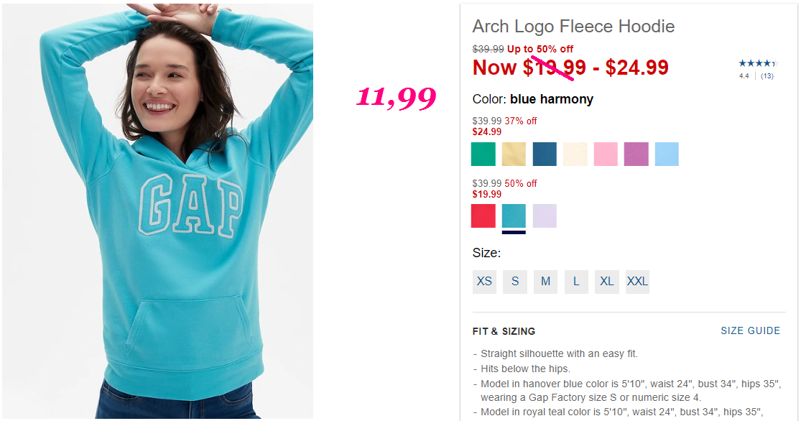Choose size XS
The width and height of the screenshot is (801, 421).
point(484,282)
